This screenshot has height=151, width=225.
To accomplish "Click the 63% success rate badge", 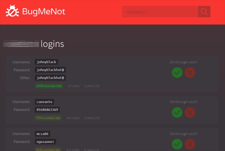I will coord(48,150).
